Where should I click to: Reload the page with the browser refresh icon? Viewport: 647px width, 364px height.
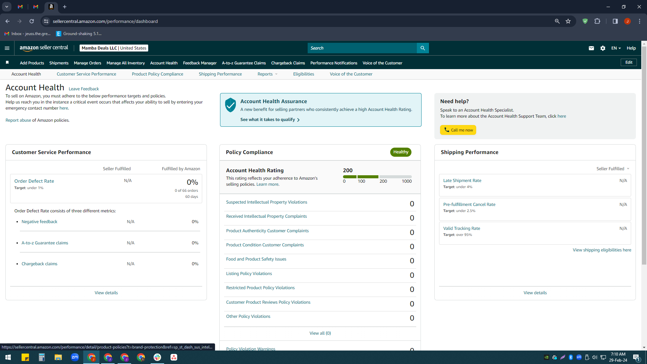[32, 21]
